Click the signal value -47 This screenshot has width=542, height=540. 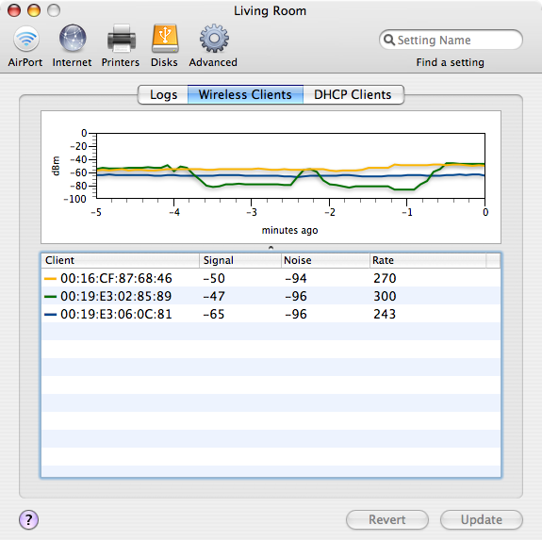[x=214, y=296]
